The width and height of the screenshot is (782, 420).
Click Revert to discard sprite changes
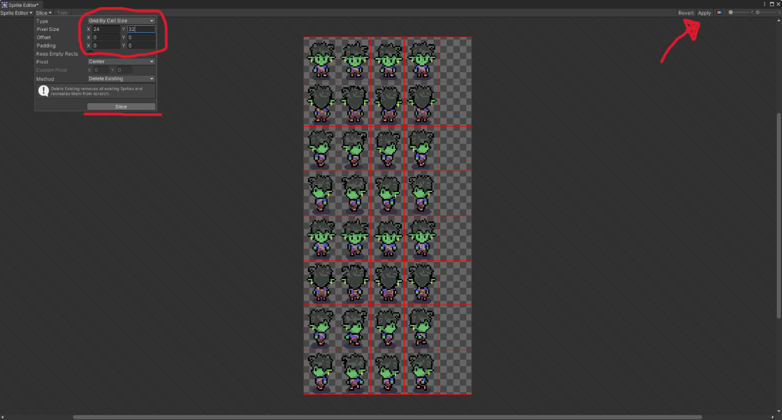coord(686,13)
